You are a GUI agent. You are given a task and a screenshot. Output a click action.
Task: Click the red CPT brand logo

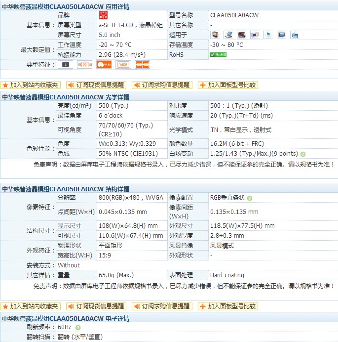pyautogui.click(x=103, y=15)
